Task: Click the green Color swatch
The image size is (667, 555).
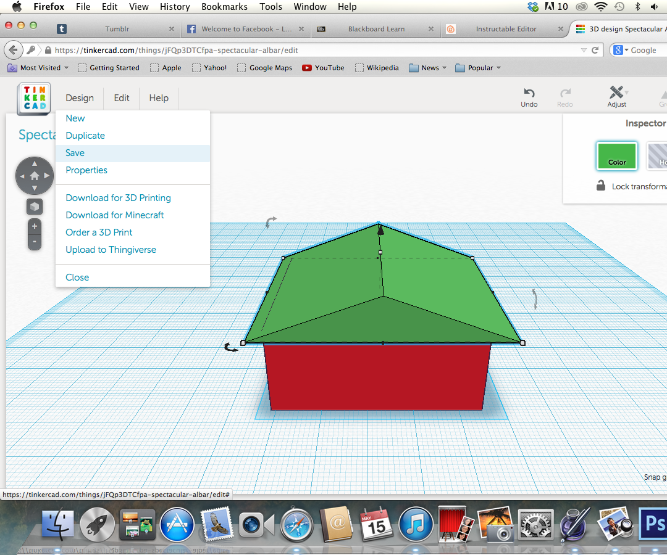Action: pos(616,156)
